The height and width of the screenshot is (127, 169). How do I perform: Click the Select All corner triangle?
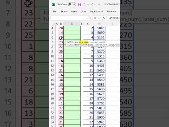(x=54, y=24)
